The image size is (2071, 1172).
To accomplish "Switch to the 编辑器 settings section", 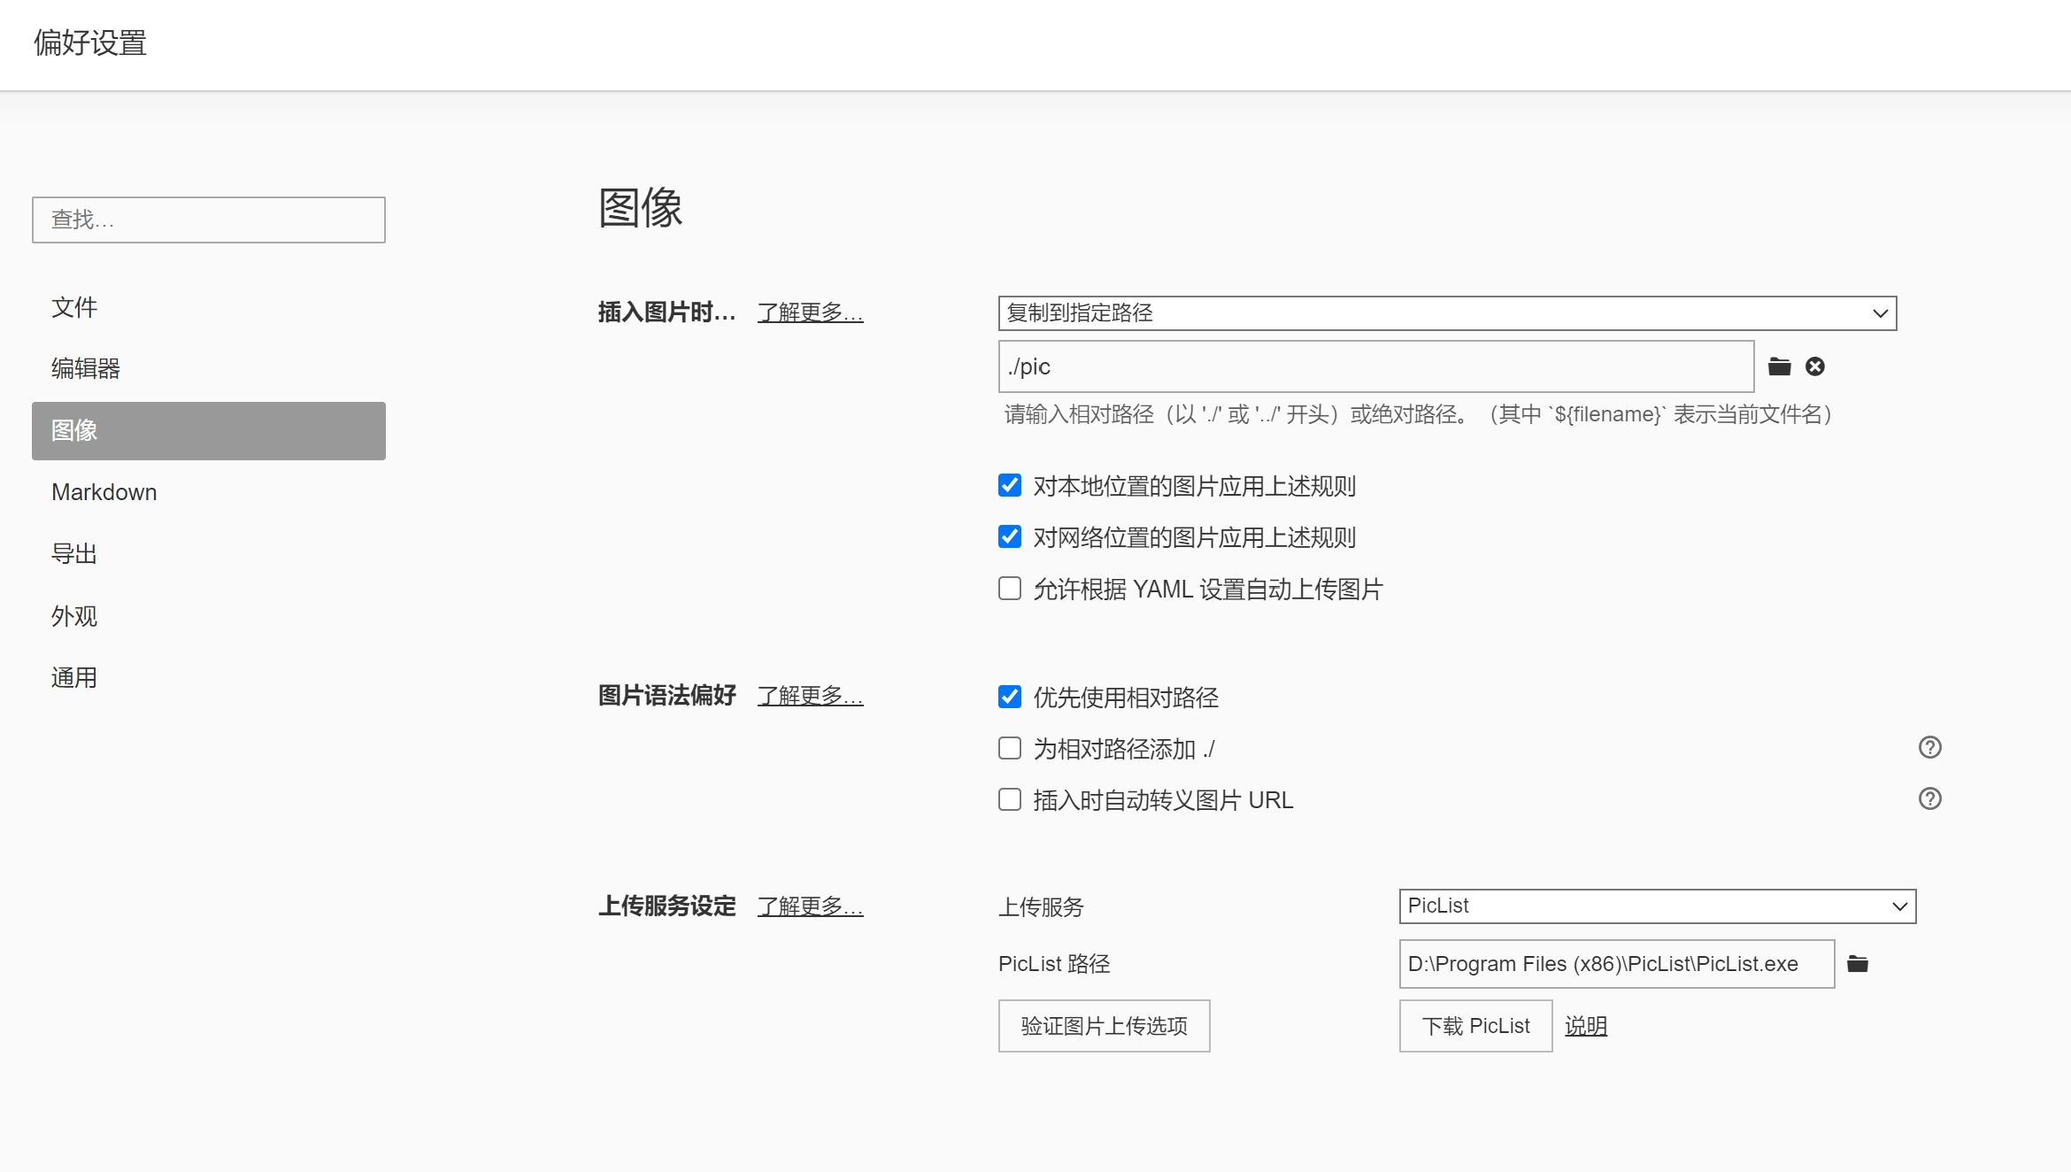I will 86,368.
